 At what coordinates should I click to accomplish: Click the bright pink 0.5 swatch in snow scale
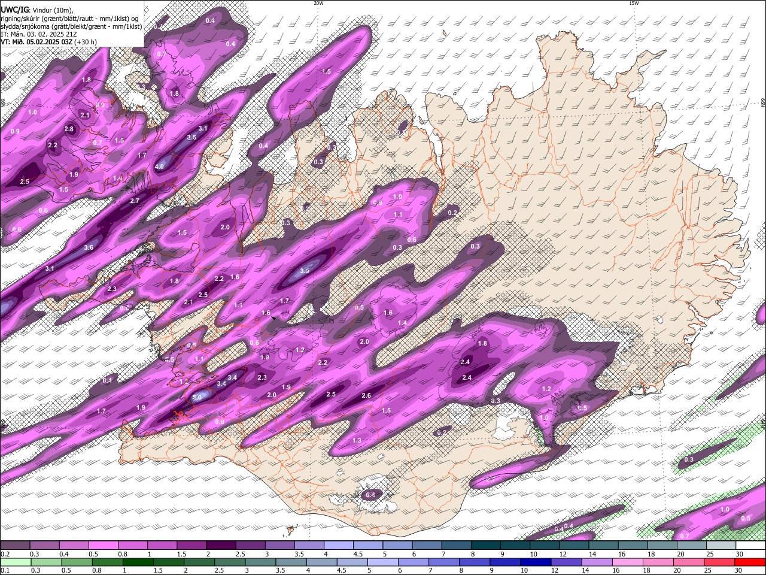(103, 546)
